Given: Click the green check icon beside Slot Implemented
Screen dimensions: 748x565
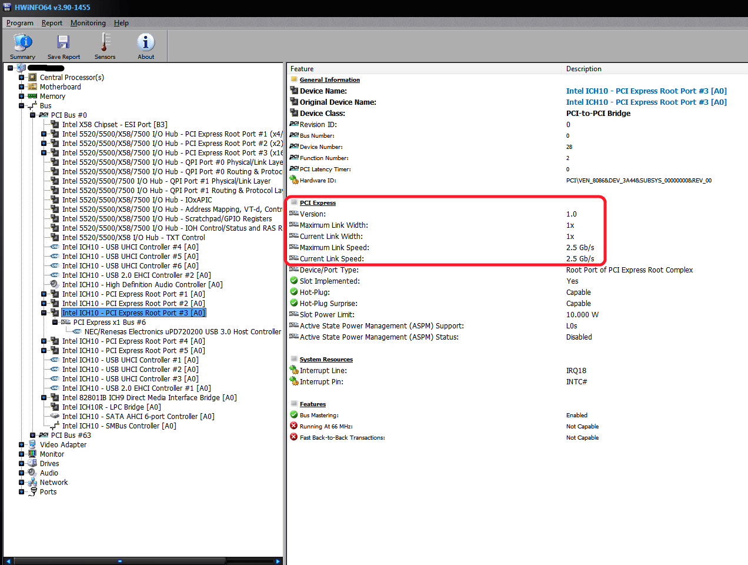Looking at the screenshot, I should 294,281.
